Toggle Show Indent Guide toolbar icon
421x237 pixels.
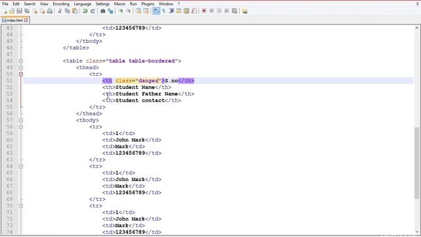pos(171,11)
